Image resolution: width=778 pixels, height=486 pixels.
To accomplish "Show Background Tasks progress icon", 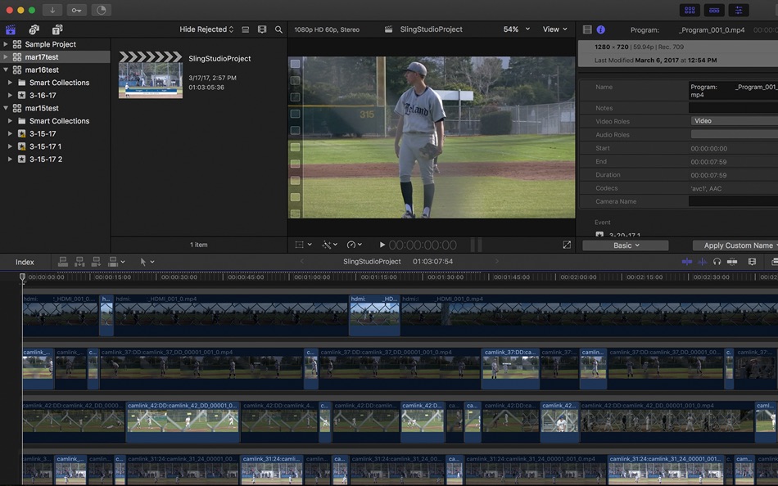I will [102, 10].
